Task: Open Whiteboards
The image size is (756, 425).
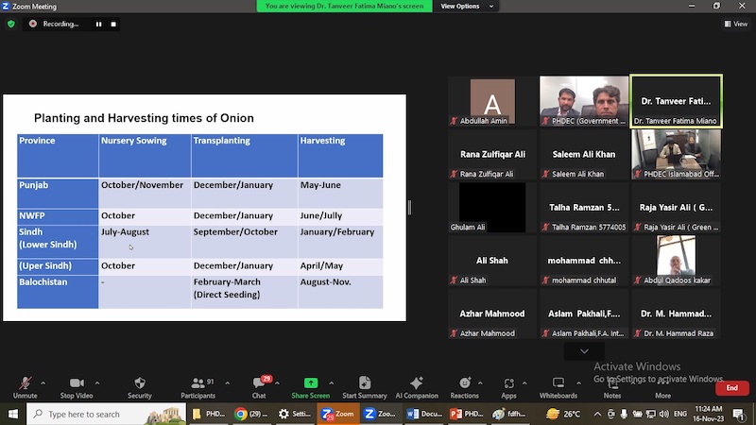Action: tap(558, 387)
